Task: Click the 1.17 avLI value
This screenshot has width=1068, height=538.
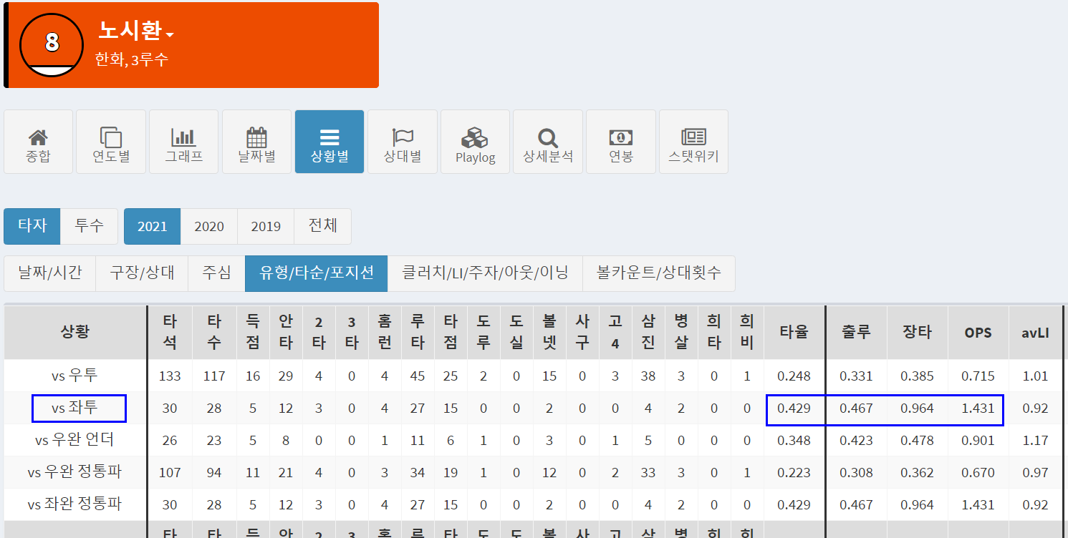Action: coord(1035,441)
